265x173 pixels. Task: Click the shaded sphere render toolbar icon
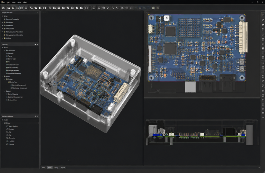point(153,8)
